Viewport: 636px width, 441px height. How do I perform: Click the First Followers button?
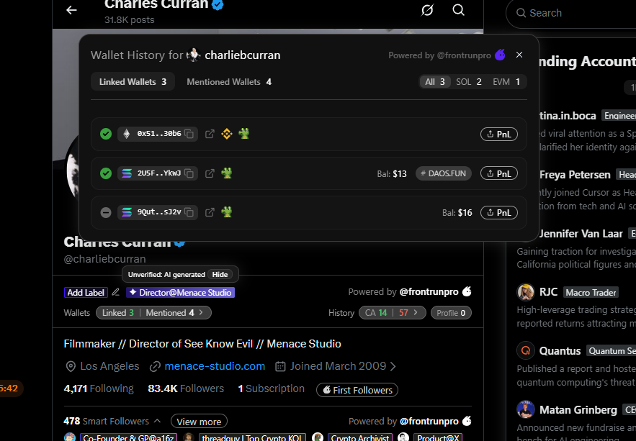[357, 390]
